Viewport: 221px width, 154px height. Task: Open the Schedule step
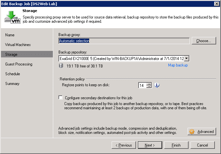click(13, 74)
